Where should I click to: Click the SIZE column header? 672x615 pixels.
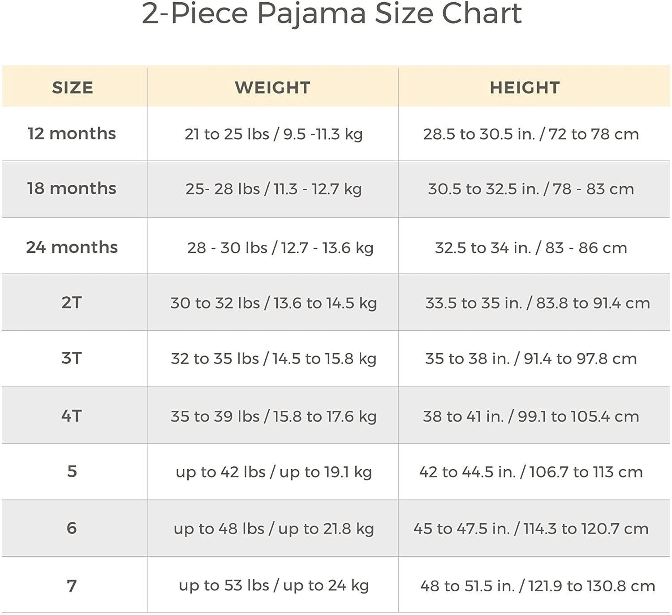pyautogui.click(x=73, y=88)
